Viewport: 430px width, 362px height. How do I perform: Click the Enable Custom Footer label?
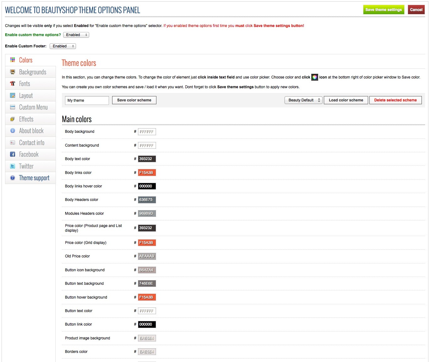tap(26, 46)
